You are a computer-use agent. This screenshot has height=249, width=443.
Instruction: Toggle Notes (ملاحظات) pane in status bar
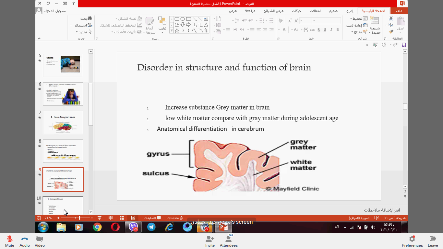175,218
